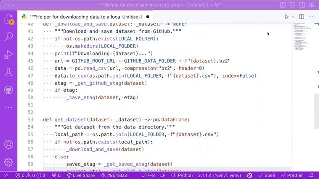Screen dimensions: 319x179
Task: Open notifications bell
Action: click(x=311, y=175)
